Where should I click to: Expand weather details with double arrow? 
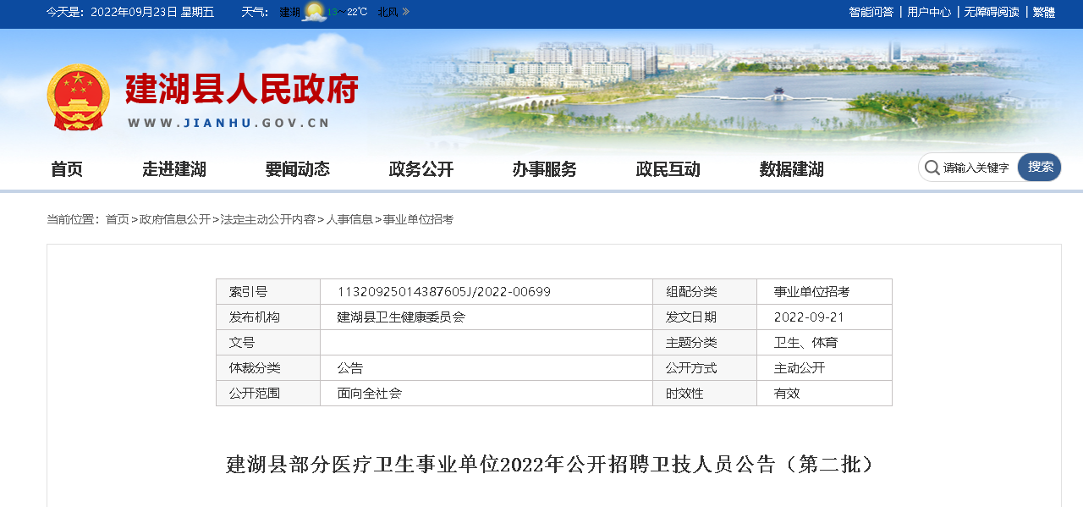406,12
